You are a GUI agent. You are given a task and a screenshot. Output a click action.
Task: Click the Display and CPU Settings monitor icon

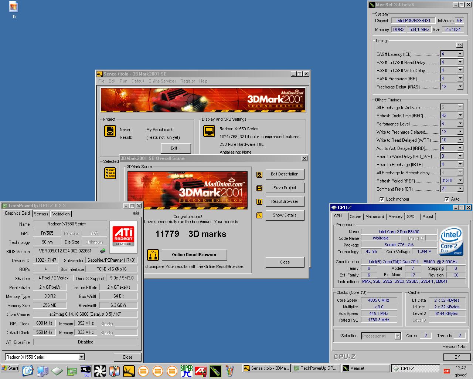click(x=209, y=131)
